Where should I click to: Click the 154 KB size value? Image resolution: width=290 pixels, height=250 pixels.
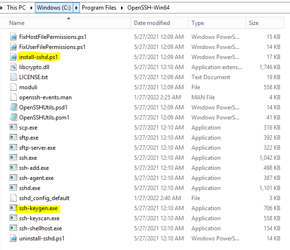pyautogui.click(x=272, y=228)
